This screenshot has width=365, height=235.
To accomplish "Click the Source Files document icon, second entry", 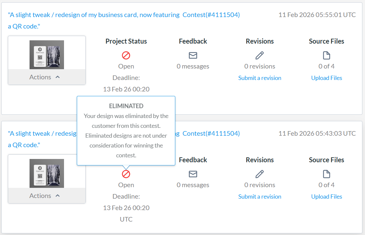I will pyautogui.click(x=326, y=174).
